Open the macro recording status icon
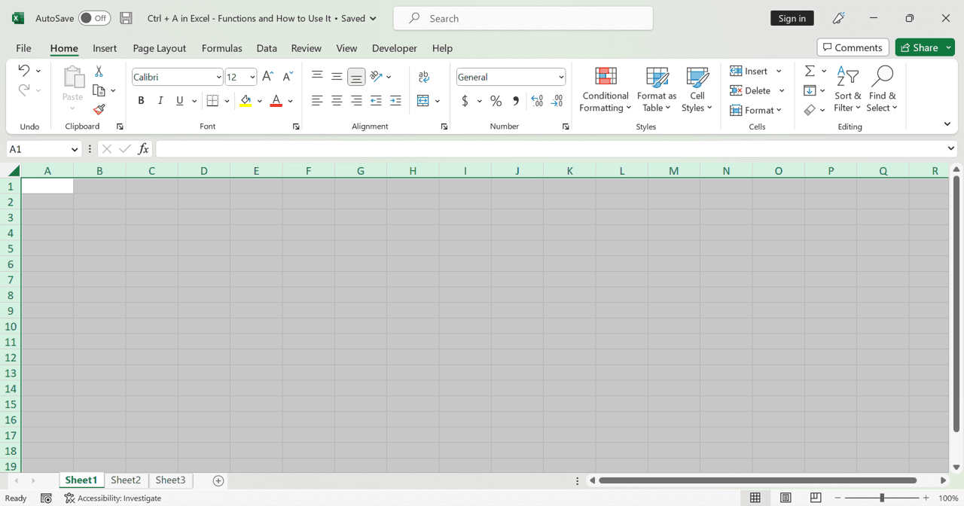 pyautogui.click(x=46, y=498)
